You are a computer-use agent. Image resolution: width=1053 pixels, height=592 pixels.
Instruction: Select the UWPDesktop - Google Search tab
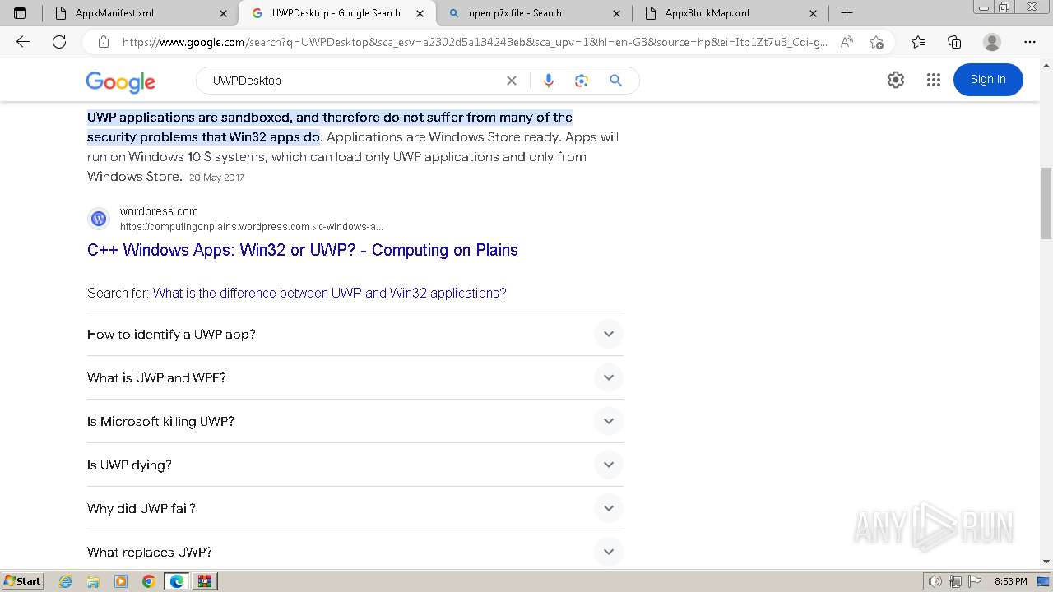tap(336, 13)
